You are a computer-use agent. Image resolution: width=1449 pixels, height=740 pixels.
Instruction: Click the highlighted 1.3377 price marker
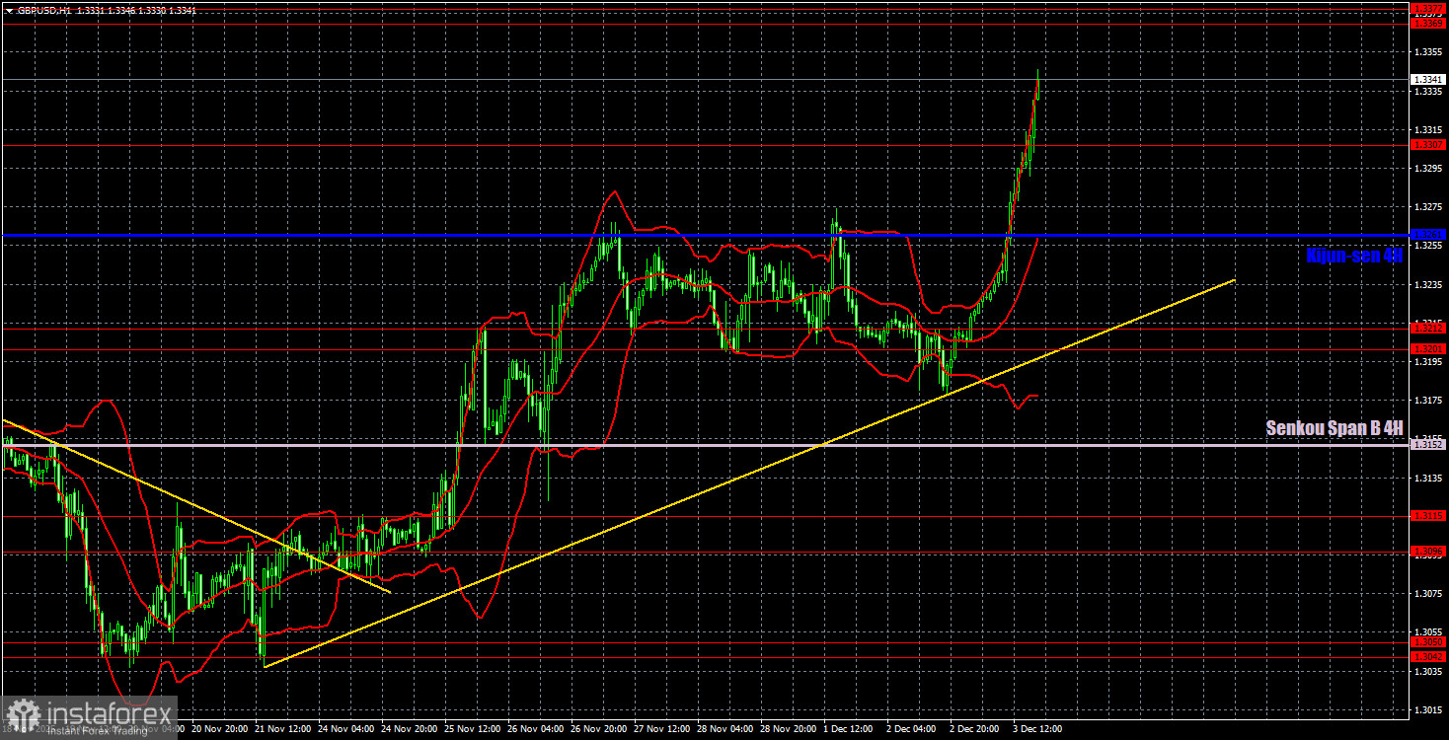coord(1428,8)
